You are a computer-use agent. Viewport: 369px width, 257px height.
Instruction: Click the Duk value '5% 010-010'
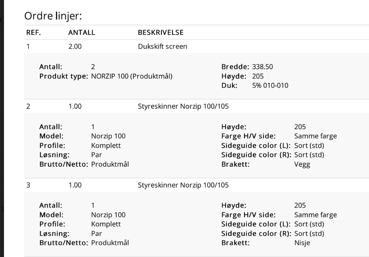coord(270,86)
